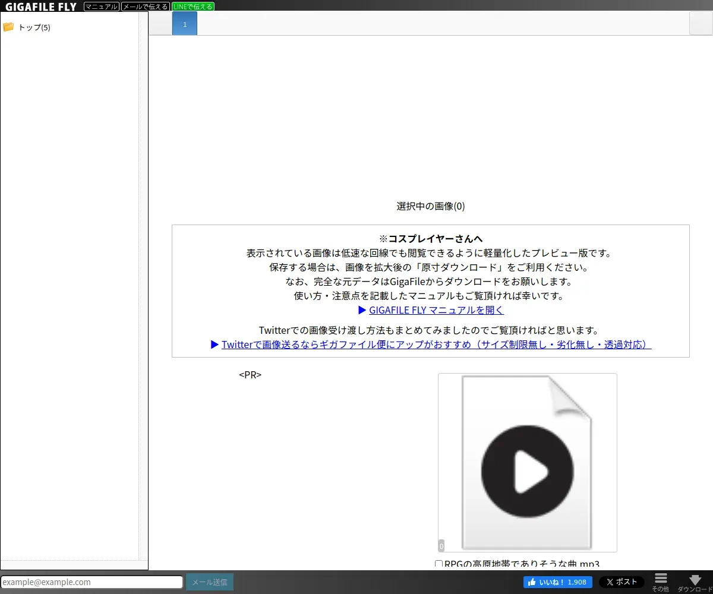Click the ダウンロード arrow icon
The width and height of the screenshot is (713, 594).
(x=695, y=580)
